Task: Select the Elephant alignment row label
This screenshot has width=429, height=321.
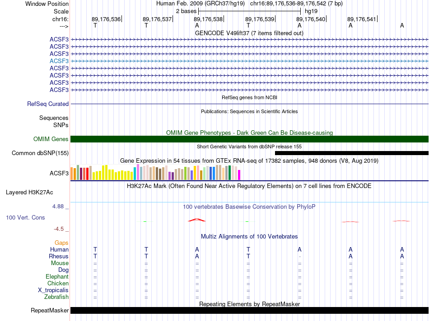Action: click(x=57, y=276)
